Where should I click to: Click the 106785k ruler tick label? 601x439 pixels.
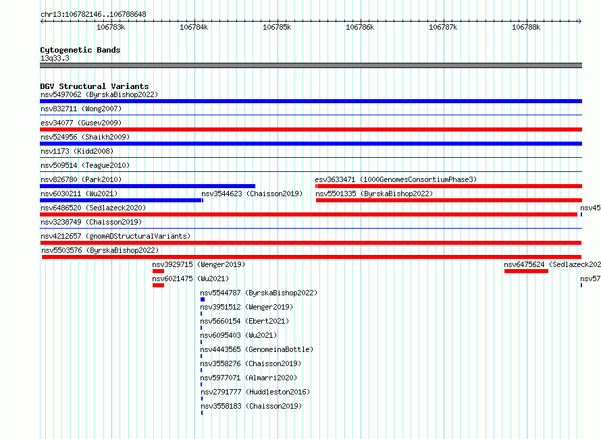(277, 27)
